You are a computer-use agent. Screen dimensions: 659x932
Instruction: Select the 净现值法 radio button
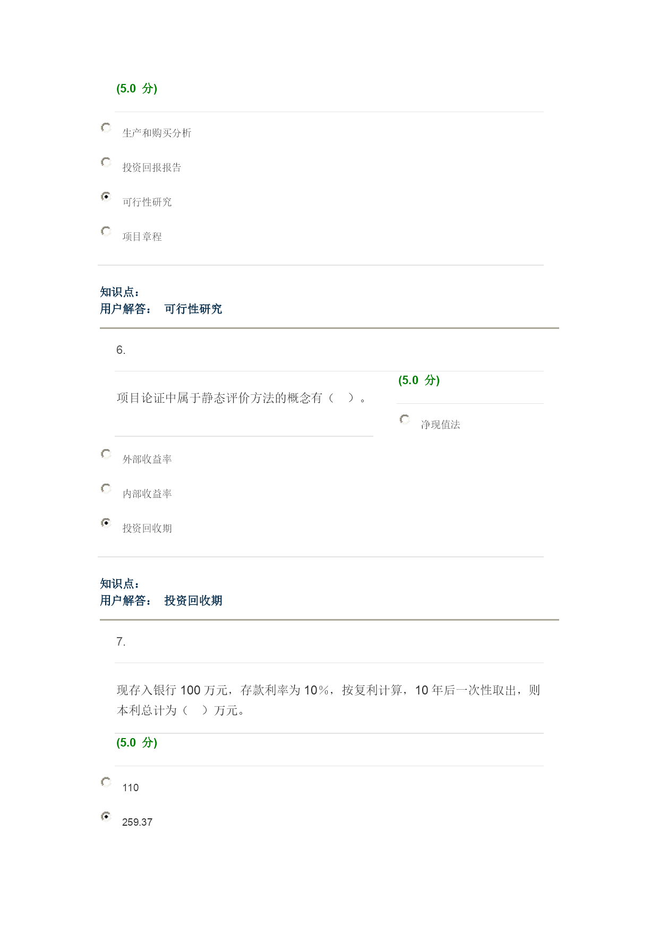(x=405, y=419)
